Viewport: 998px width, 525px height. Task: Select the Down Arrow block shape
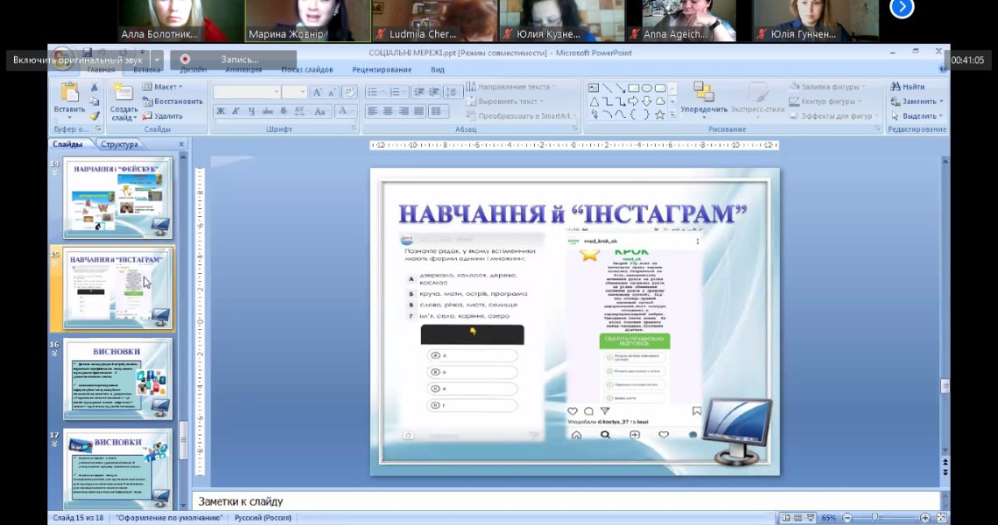pos(647,101)
